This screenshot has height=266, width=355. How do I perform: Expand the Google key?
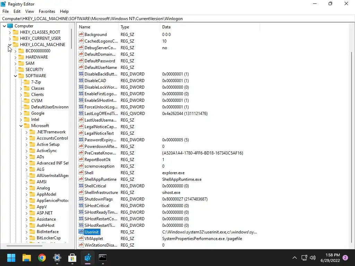[21, 114]
